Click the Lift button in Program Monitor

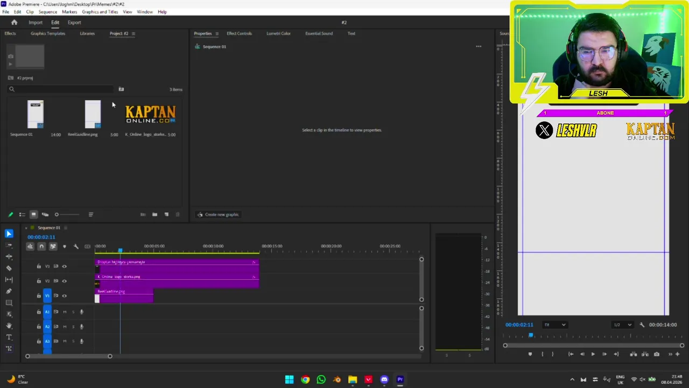tap(634, 354)
